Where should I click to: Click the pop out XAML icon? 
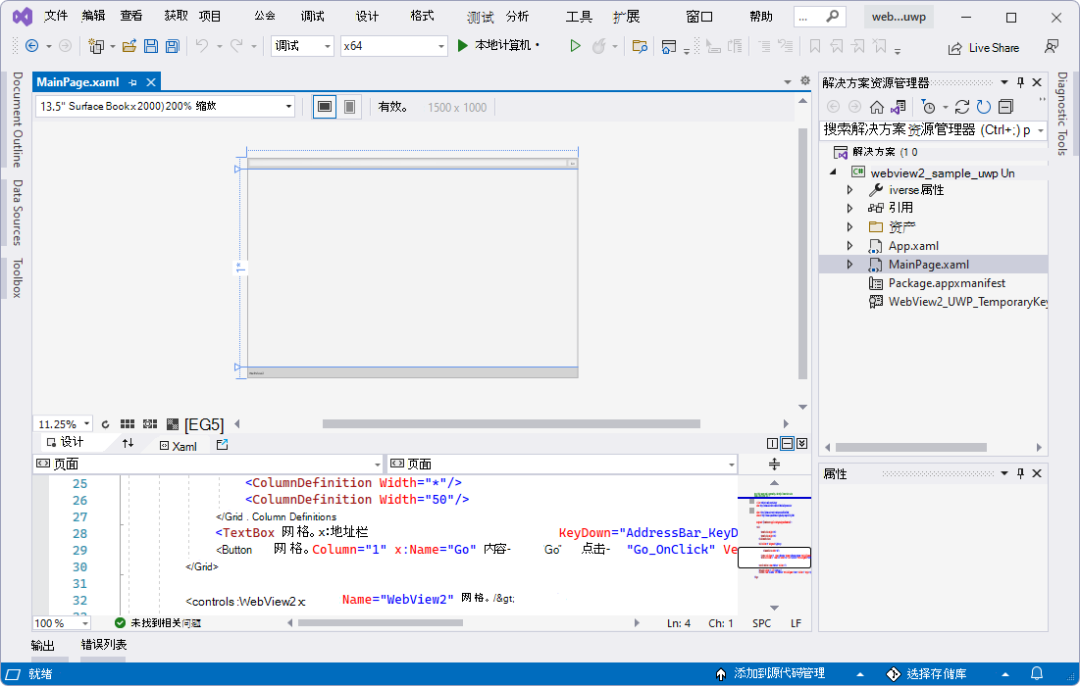pyautogui.click(x=222, y=445)
